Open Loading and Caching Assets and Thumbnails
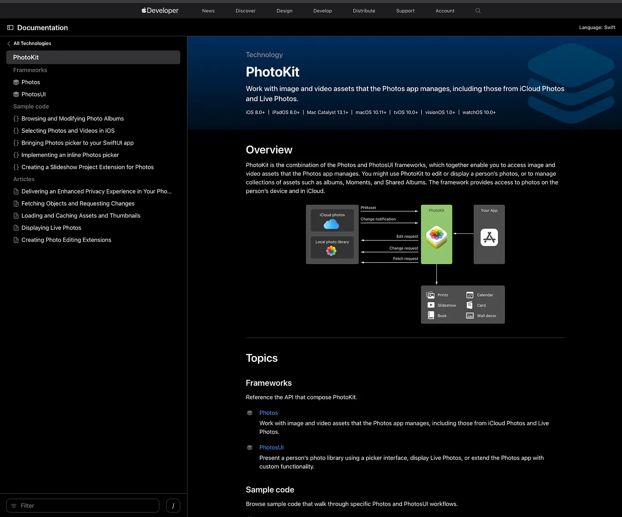 [x=81, y=216]
